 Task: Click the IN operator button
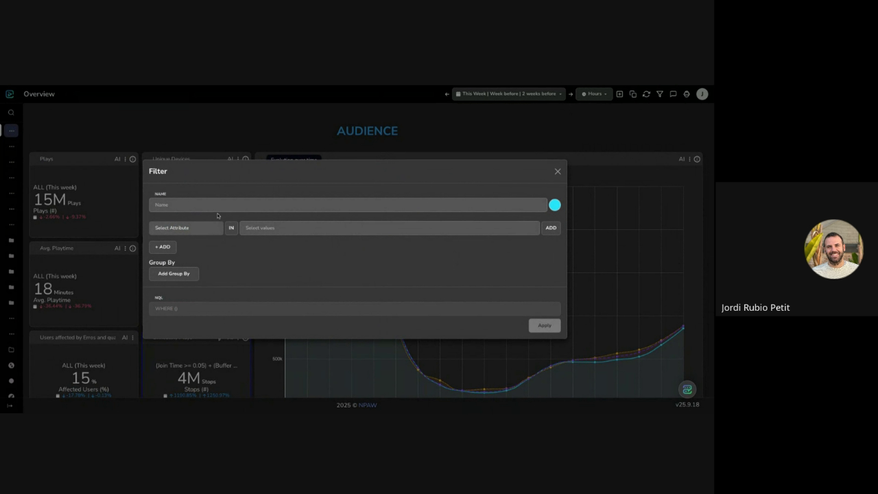tap(231, 228)
